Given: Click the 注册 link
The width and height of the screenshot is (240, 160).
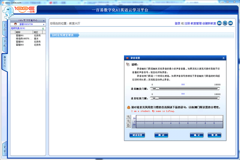Looking at the screenshot, I should (x=187, y=23).
